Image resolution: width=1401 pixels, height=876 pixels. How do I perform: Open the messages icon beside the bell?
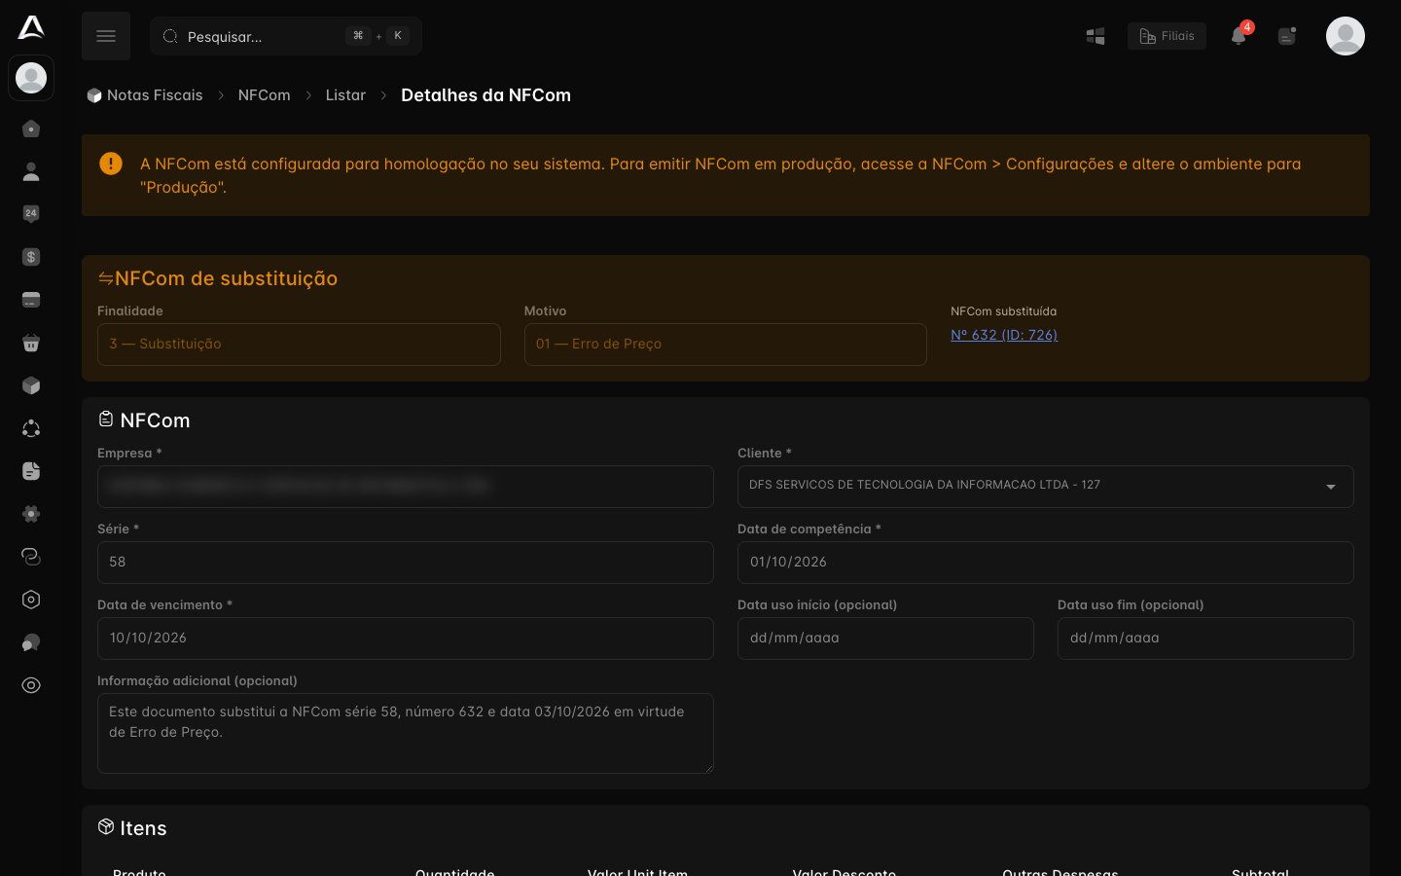click(x=1287, y=36)
